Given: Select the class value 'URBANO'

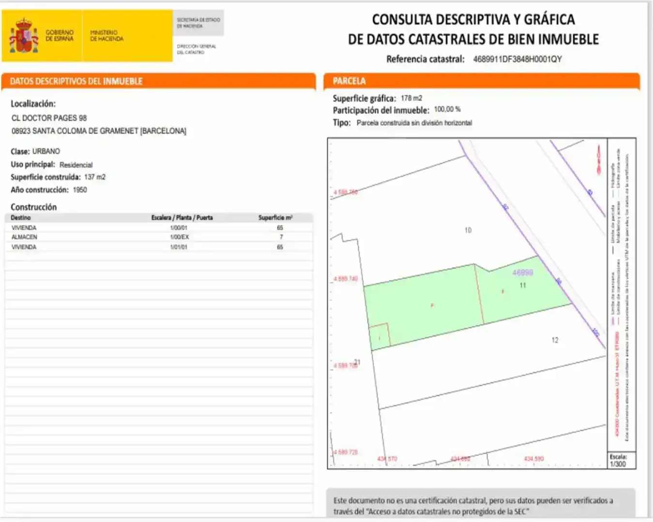Looking at the screenshot, I should coord(46,151).
